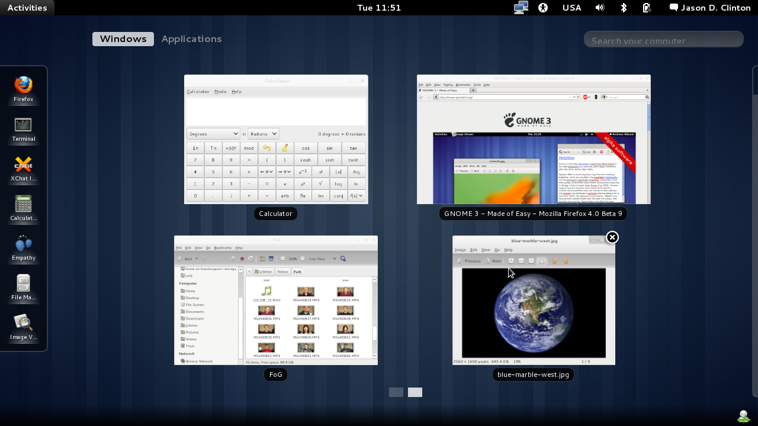The width and height of the screenshot is (758, 426).
Task: Go up a directory in the FoG window
Action: click(x=233, y=259)
